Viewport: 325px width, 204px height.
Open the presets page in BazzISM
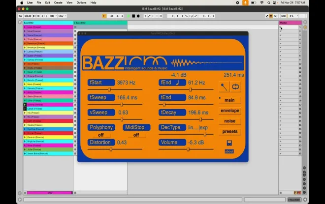click(x=229, y=132)
